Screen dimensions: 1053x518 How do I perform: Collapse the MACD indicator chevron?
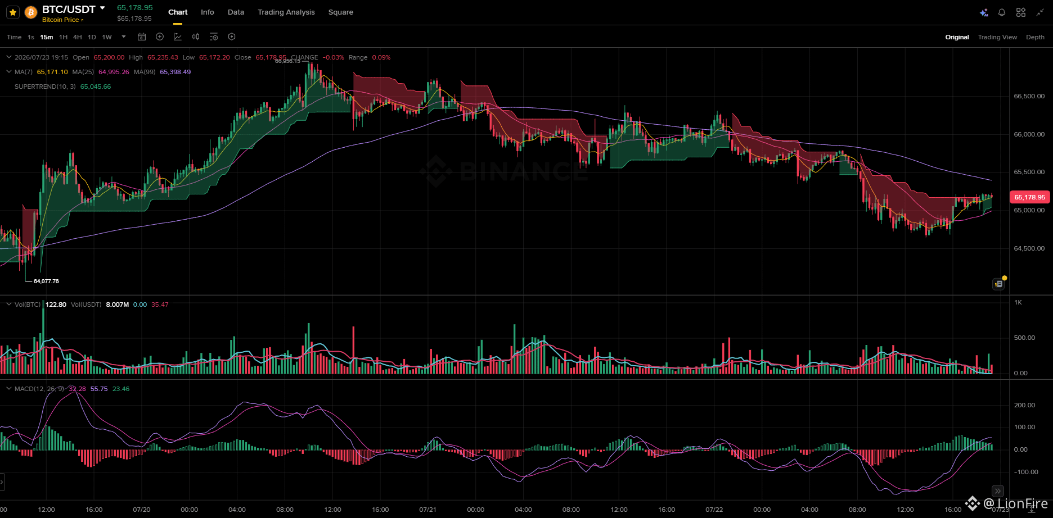click(9, 389)
